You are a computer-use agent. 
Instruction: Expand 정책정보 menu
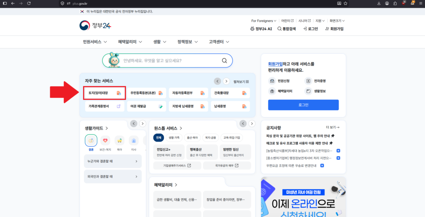(x=188, y=42)
